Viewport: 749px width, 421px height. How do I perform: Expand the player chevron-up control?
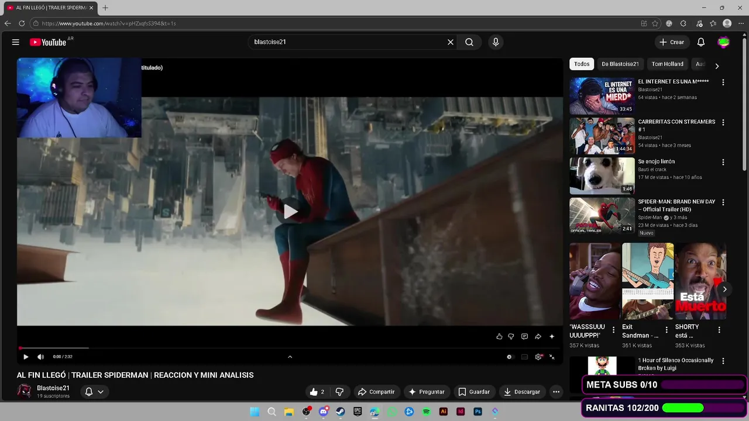click(290, 357)
